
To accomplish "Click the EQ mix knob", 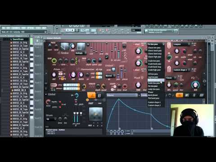I will pyautogui.click(x=195, y=85).
